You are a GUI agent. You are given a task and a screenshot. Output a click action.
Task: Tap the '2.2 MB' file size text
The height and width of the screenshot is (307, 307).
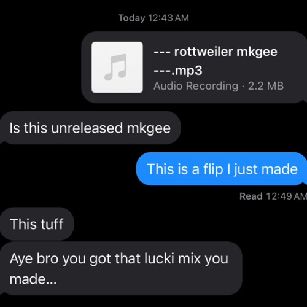[266, 86]
